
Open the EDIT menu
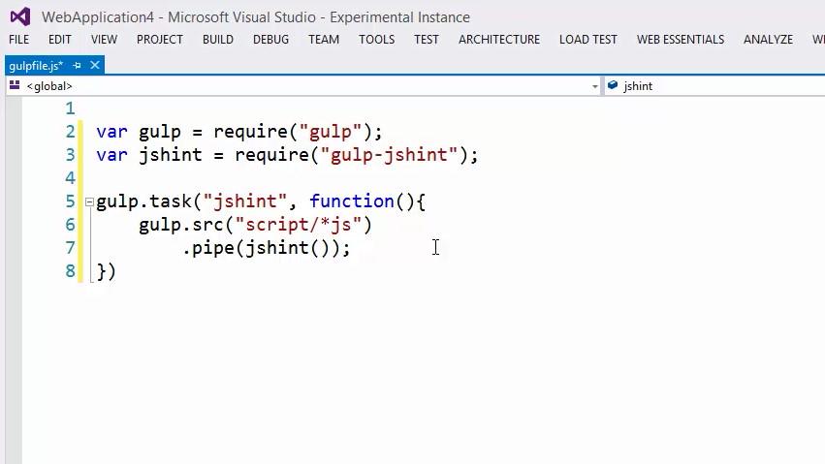pyautogui.click(x=60, y=40)
